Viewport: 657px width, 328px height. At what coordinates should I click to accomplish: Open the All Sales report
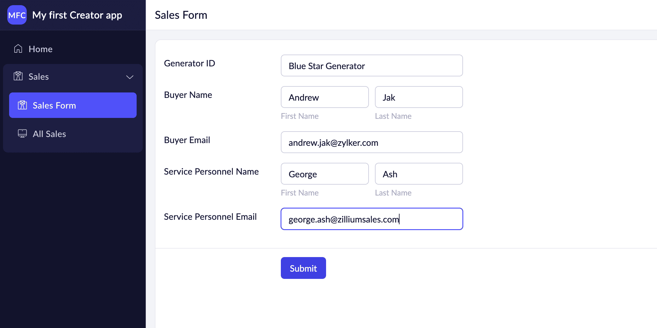[x=49, y=134]
